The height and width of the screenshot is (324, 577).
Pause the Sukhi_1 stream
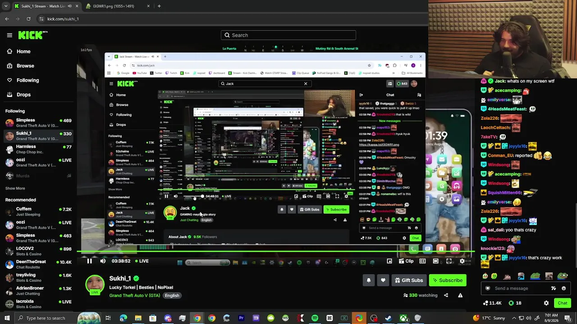click(x=89, y=261)
